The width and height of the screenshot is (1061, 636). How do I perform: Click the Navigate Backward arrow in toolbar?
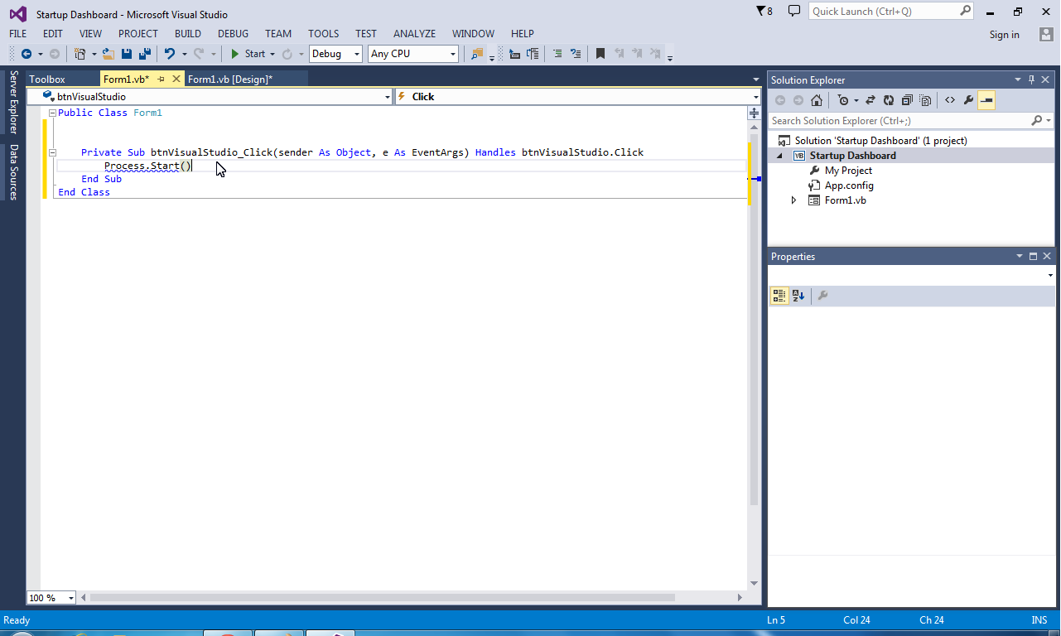pos(26,54)
